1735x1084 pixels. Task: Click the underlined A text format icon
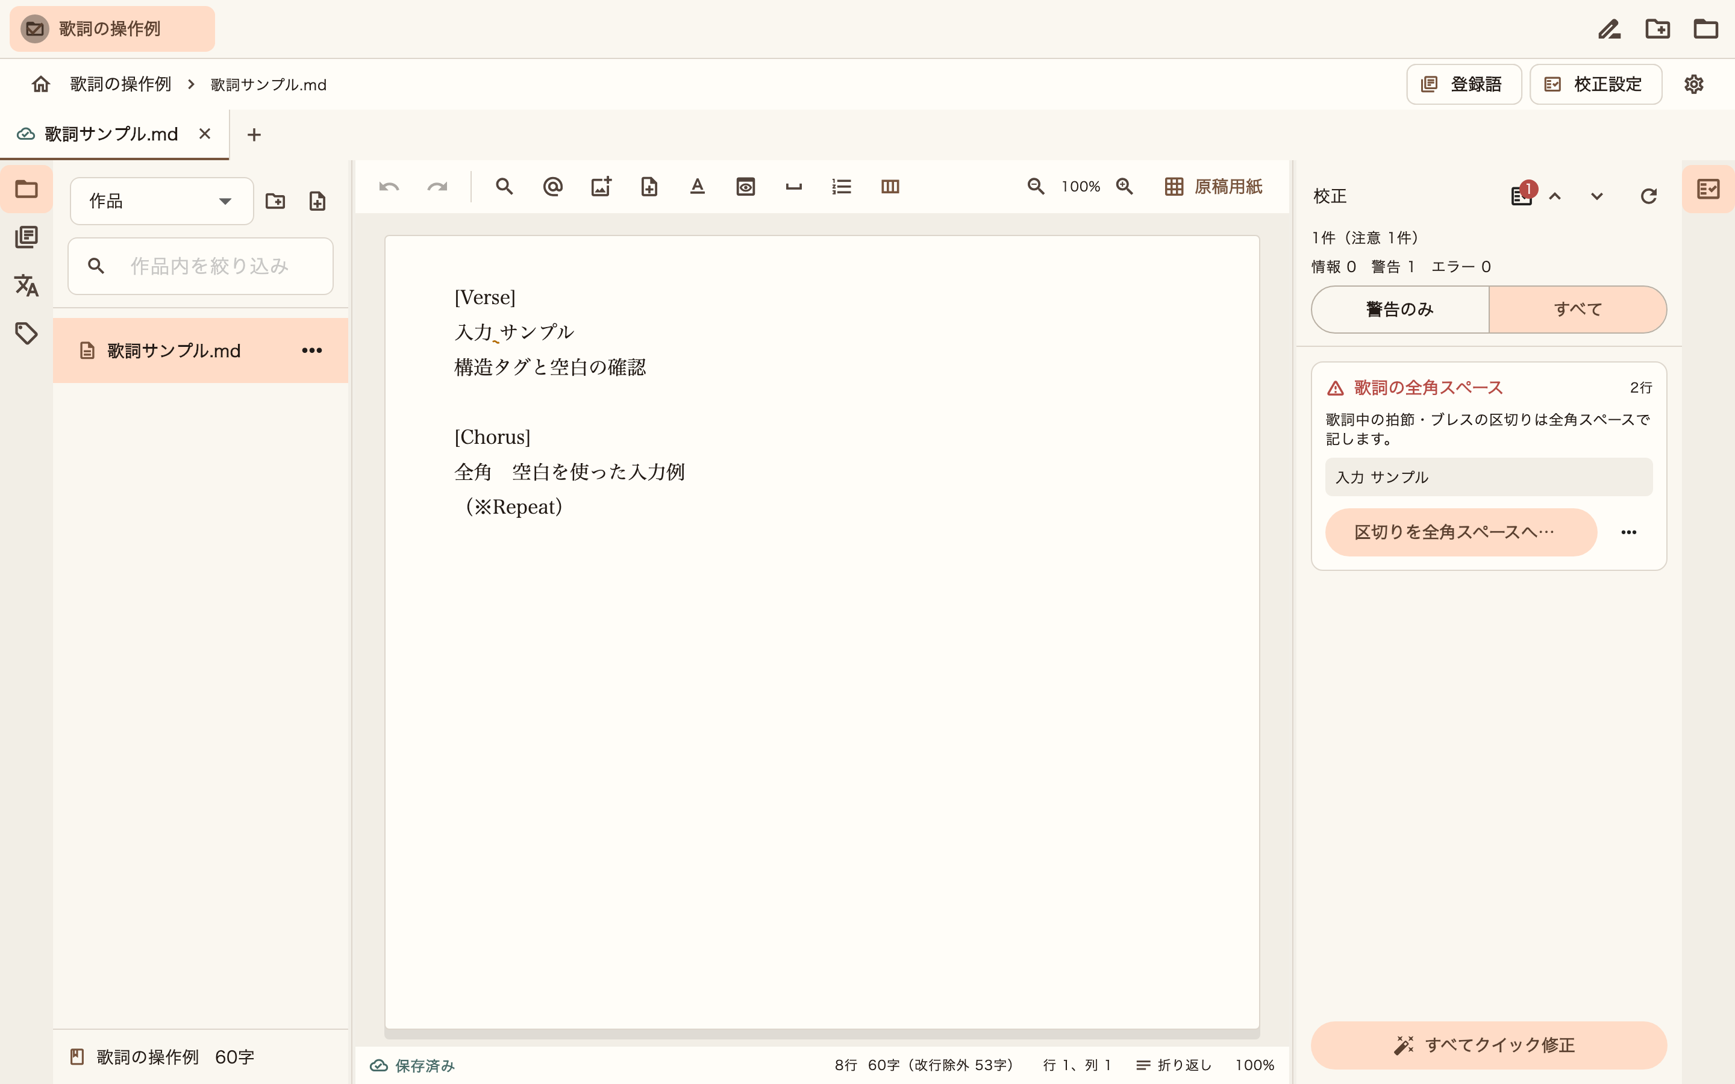698,187
